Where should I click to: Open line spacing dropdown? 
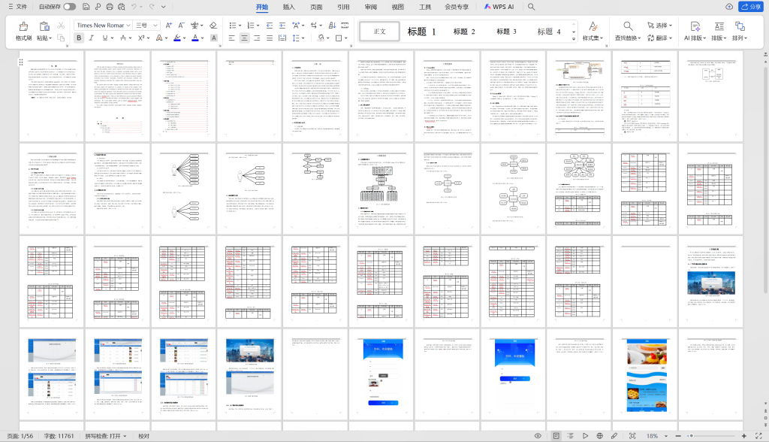click(x=303, y=38)
